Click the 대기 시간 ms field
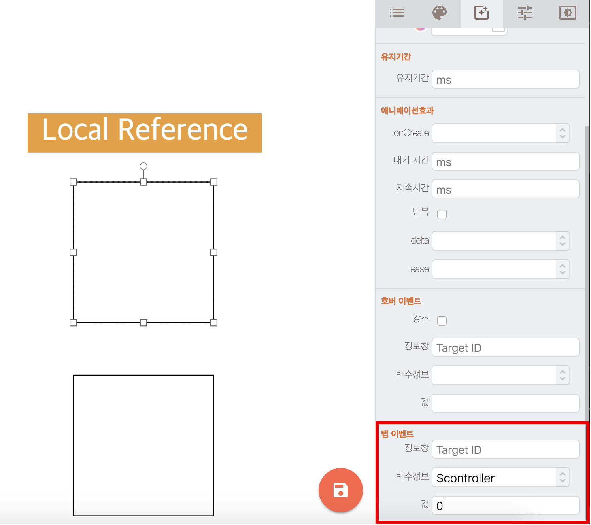591x525 pixels. pyautogui.click(x=505, y=162)
